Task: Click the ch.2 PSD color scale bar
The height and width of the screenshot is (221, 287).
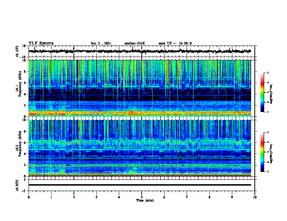Action: [x=262, y=152]
